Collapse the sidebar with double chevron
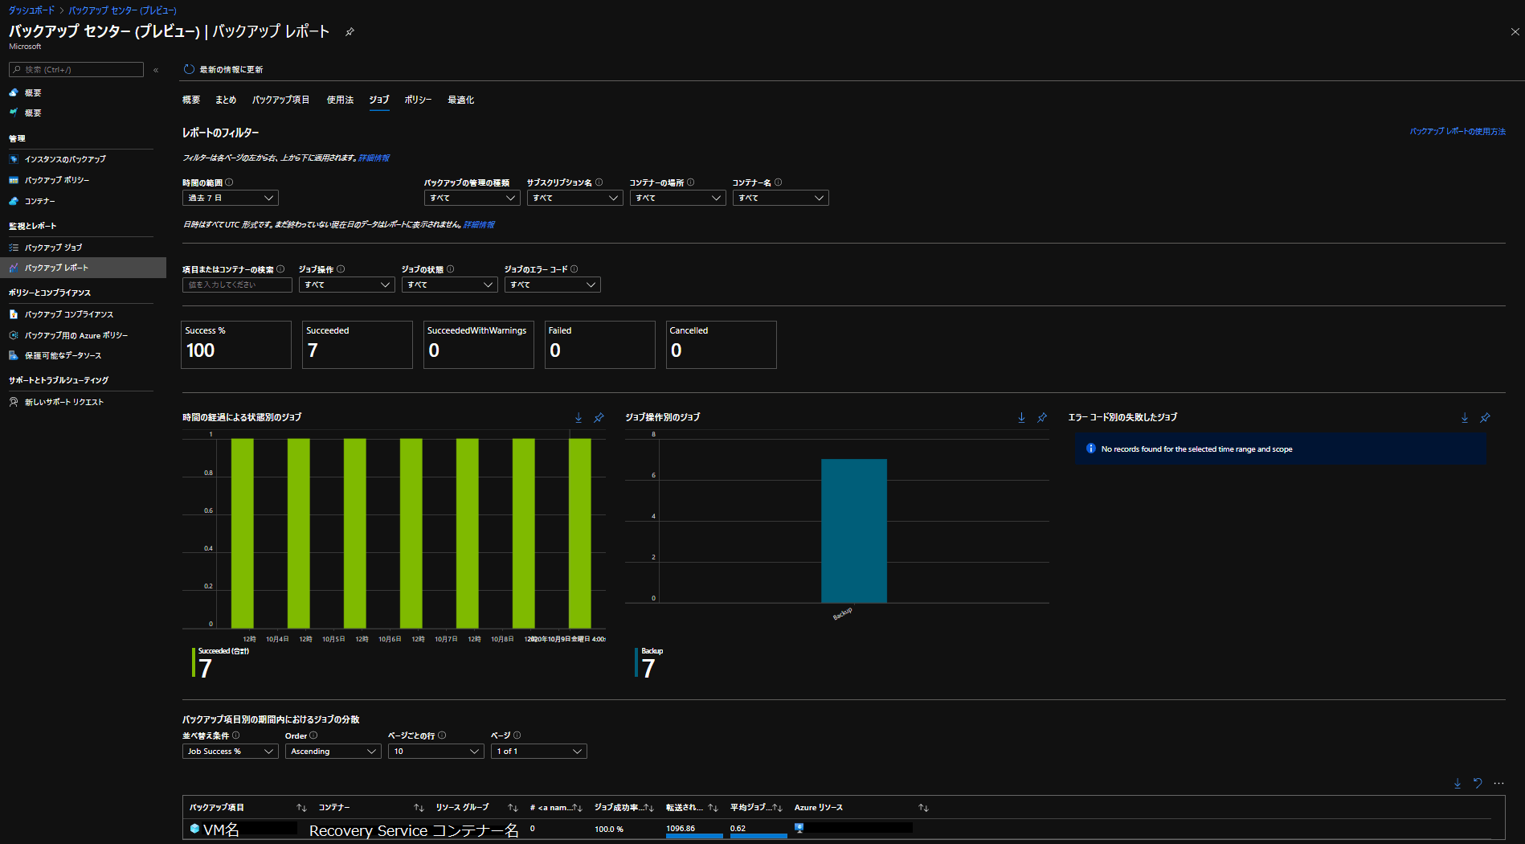This screenshot has width=1525, height=844. (156, 70)
